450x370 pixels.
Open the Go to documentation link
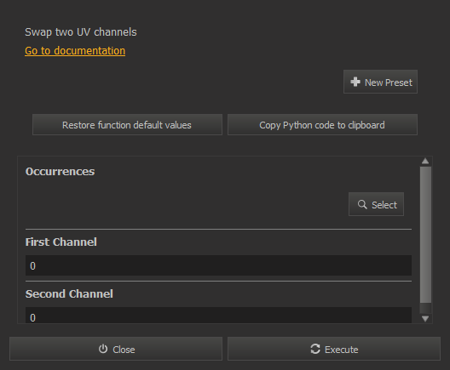75,51
